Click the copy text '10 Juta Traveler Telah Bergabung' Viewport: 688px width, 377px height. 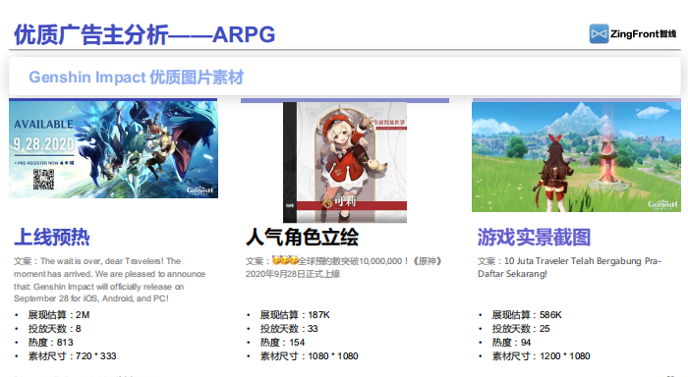point(569,267)
